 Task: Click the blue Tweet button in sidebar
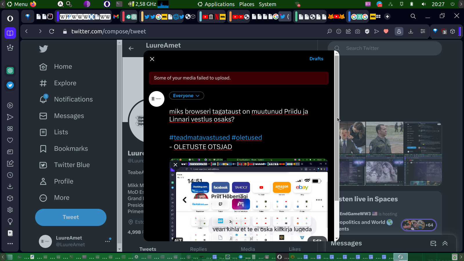point(71,217)
